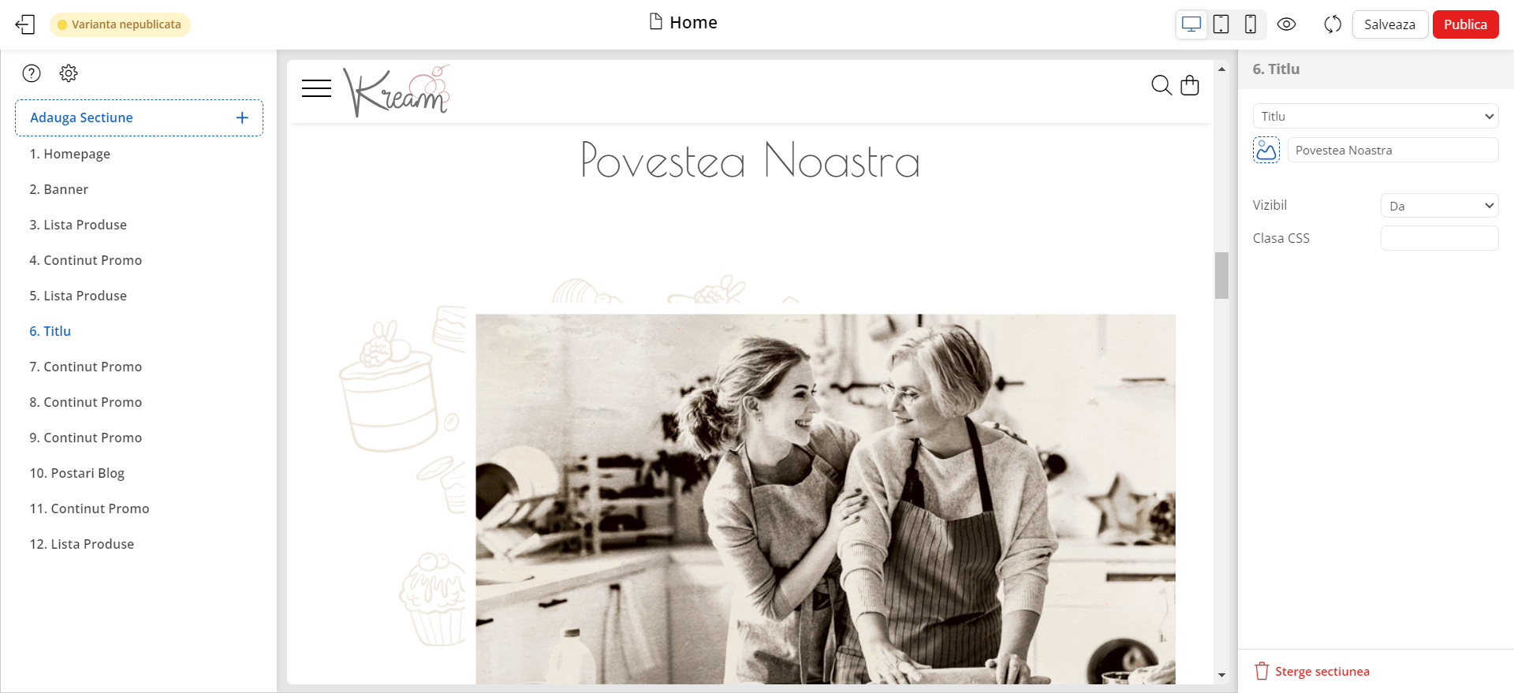The width and height of the screenshot is (1514, 693).
Task: Select the 2. Banner section
Action: tap(59, 189)
